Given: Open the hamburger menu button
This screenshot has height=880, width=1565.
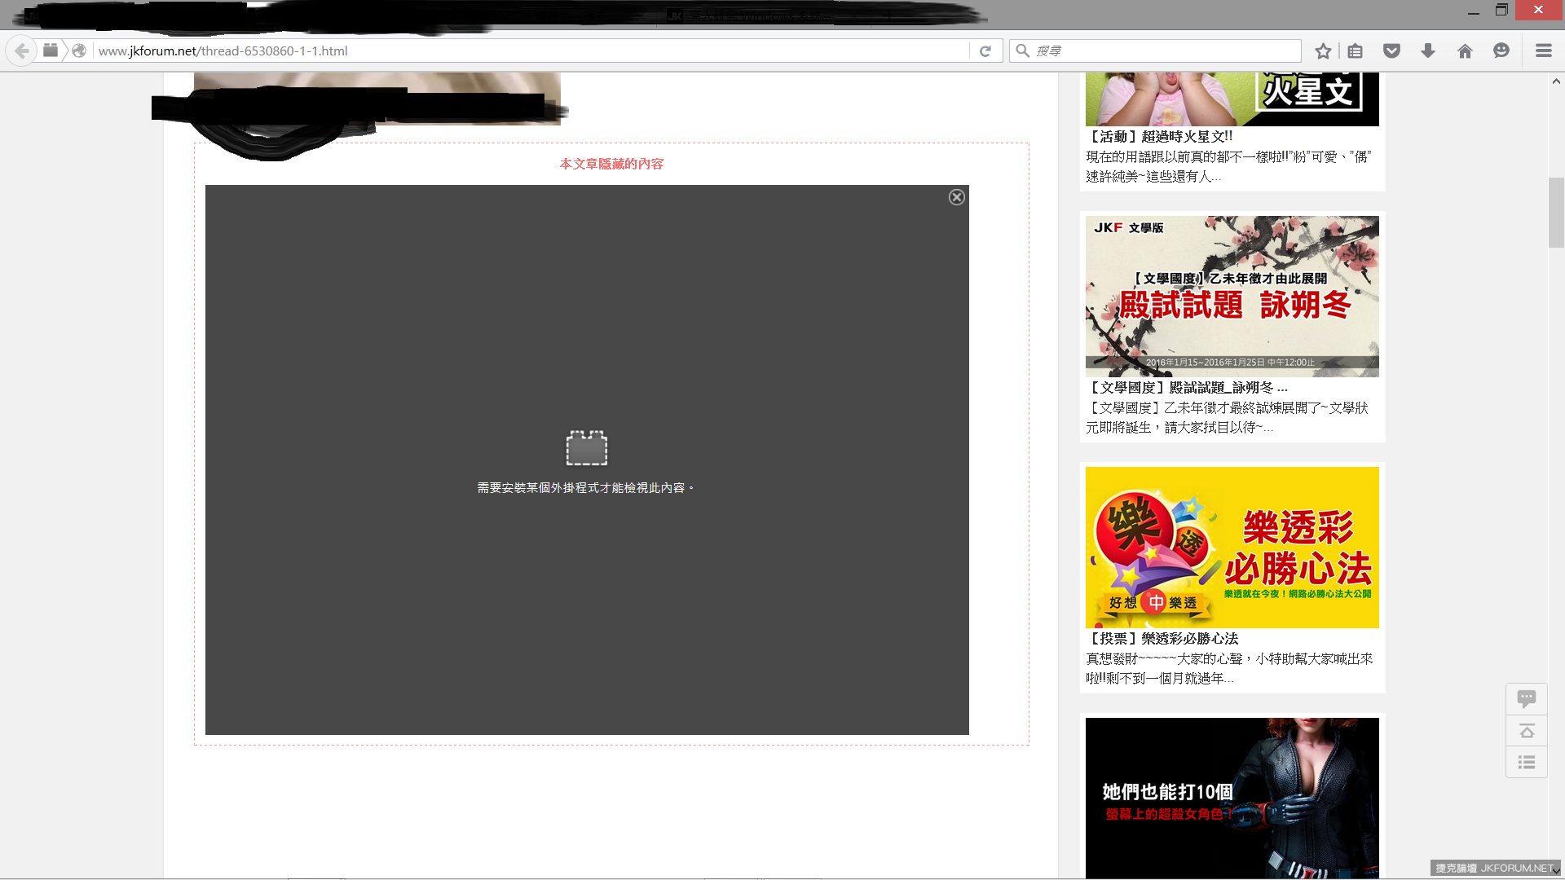Looking at the screenshot, I should click(1543, 51).
